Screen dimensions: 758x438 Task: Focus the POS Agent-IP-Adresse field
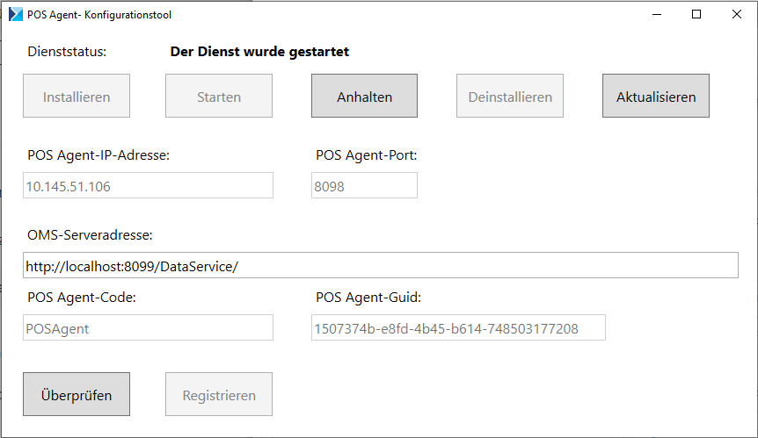click(x=148, y=185)
